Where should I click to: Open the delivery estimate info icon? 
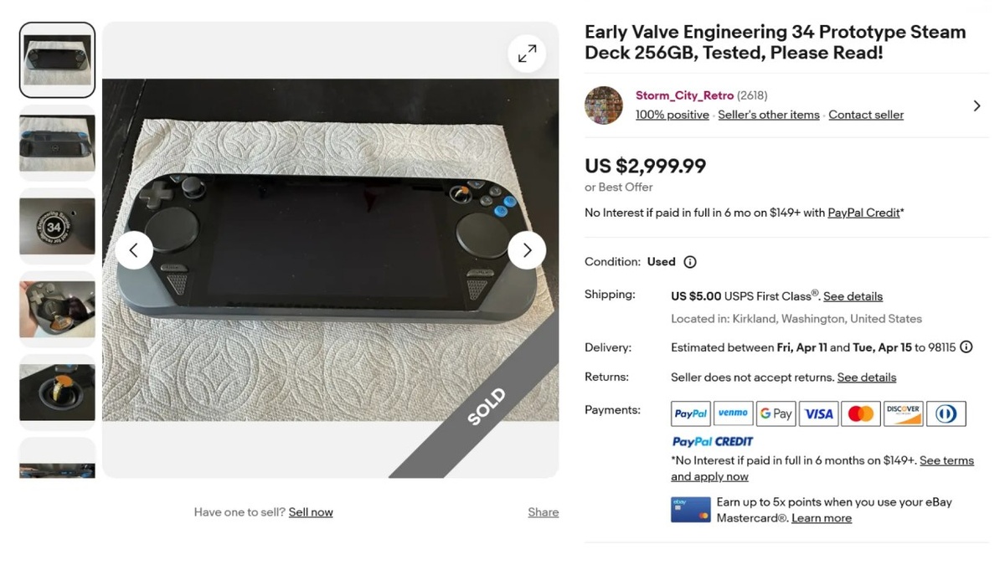(x=966, y=347)
